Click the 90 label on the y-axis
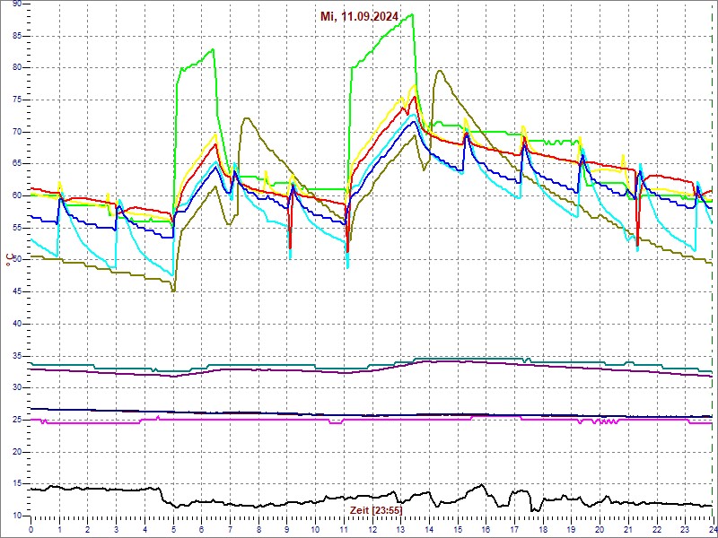Image resolution: width=718 pixels, height=538 pixels. pos(16,4)
